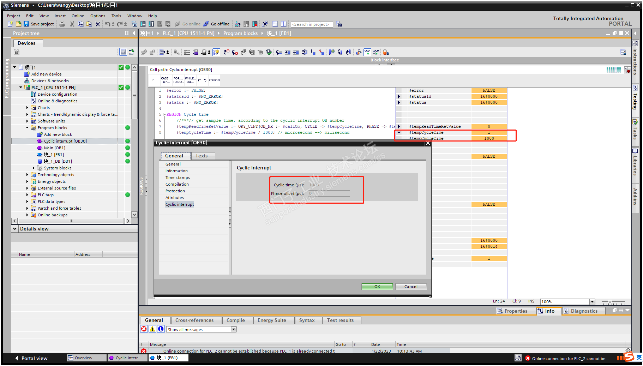643x366 pixels.
Task: Open the Show all messages dropdown
Action: point(234,329)
